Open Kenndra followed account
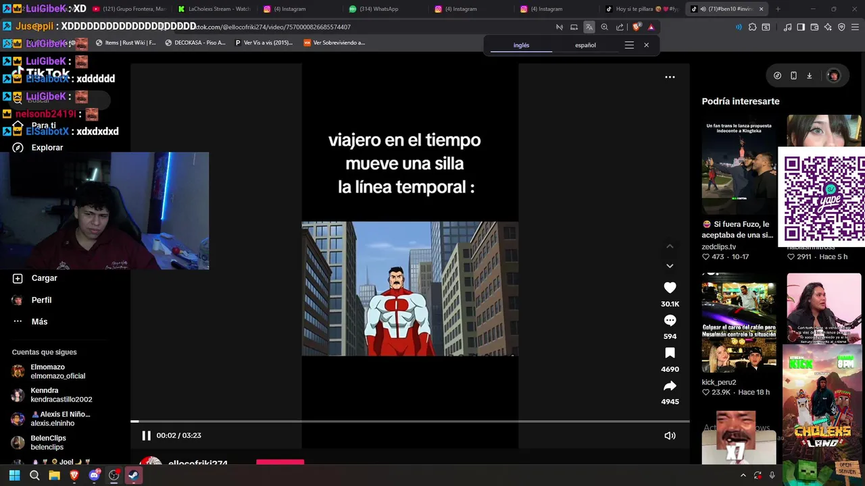Viewport: 865px width, 486px height. [x=61, y=395]
